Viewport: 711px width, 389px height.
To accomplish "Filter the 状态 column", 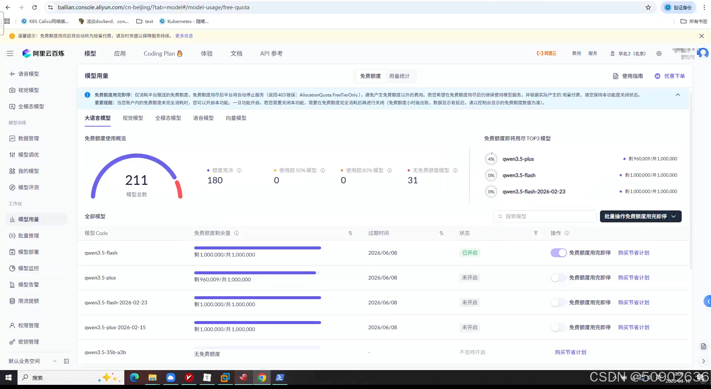I will [x=536, y=233].
